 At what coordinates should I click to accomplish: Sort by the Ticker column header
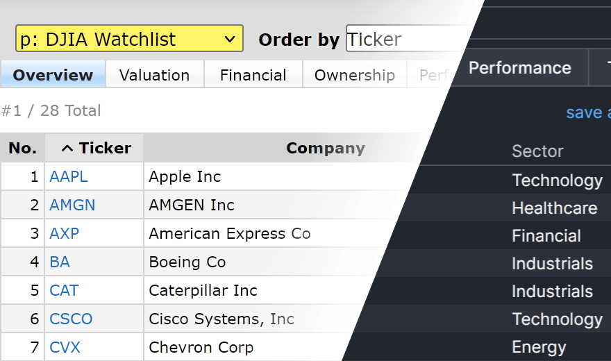click(96, 148)
